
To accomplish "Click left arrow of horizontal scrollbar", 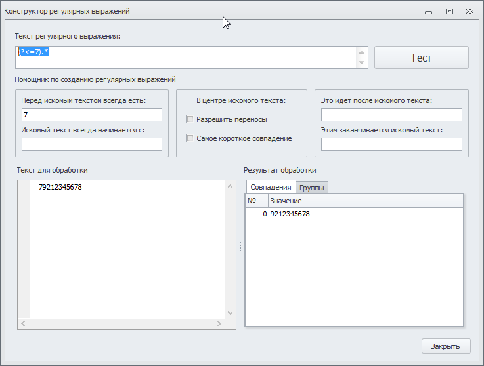I will (23, 323).
